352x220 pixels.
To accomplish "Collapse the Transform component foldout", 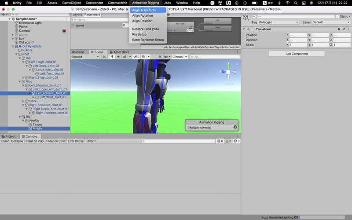I will 244,29.
